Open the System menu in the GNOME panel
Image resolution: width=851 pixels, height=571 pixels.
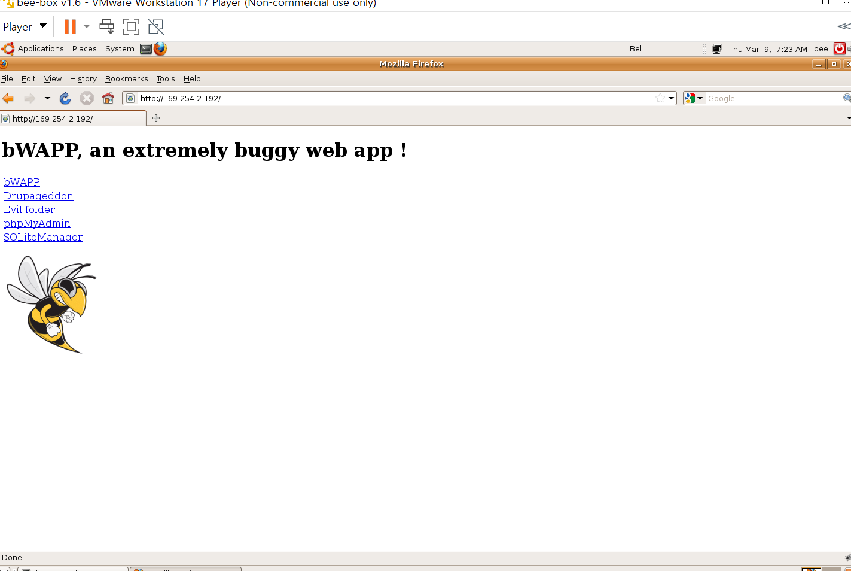click(120, 48)
